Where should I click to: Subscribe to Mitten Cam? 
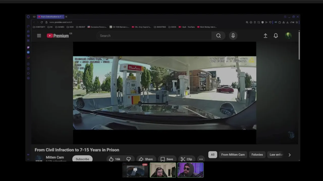tap(82, 159)
